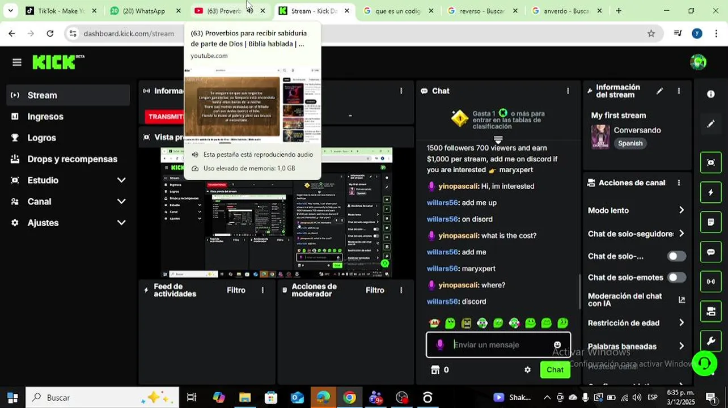728x408 pixels.
Task: Click the chat panel scrollbar
Action: pyautogui.click(x=579, y=292)
